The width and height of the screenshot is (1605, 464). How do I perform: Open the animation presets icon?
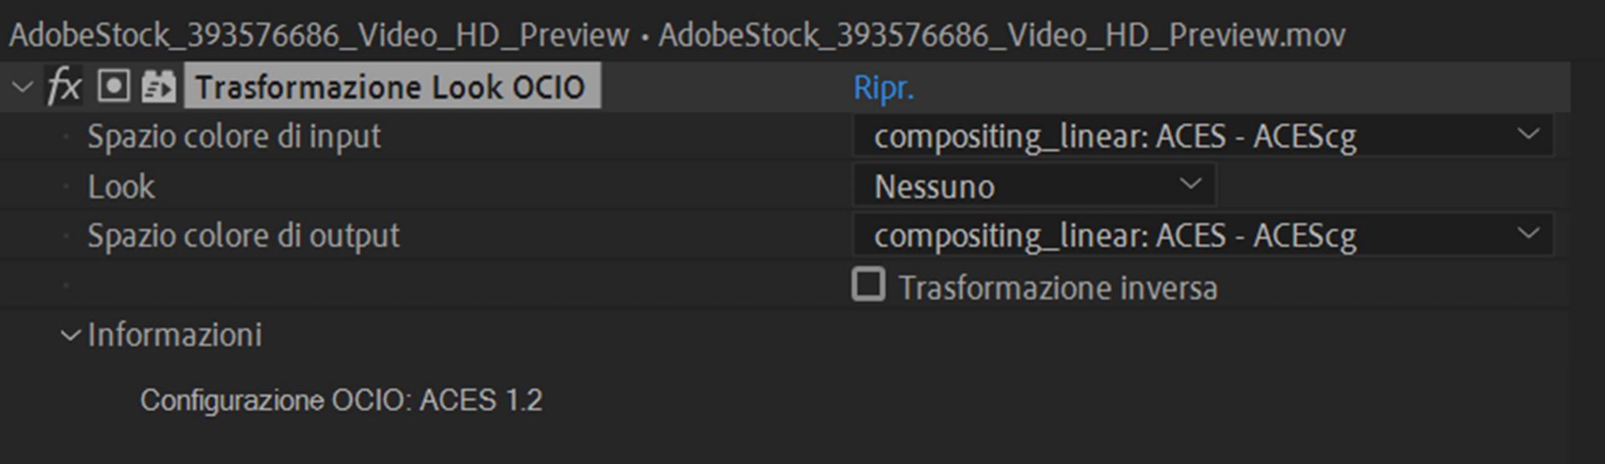pyautogui.click(x=158, y=86)
